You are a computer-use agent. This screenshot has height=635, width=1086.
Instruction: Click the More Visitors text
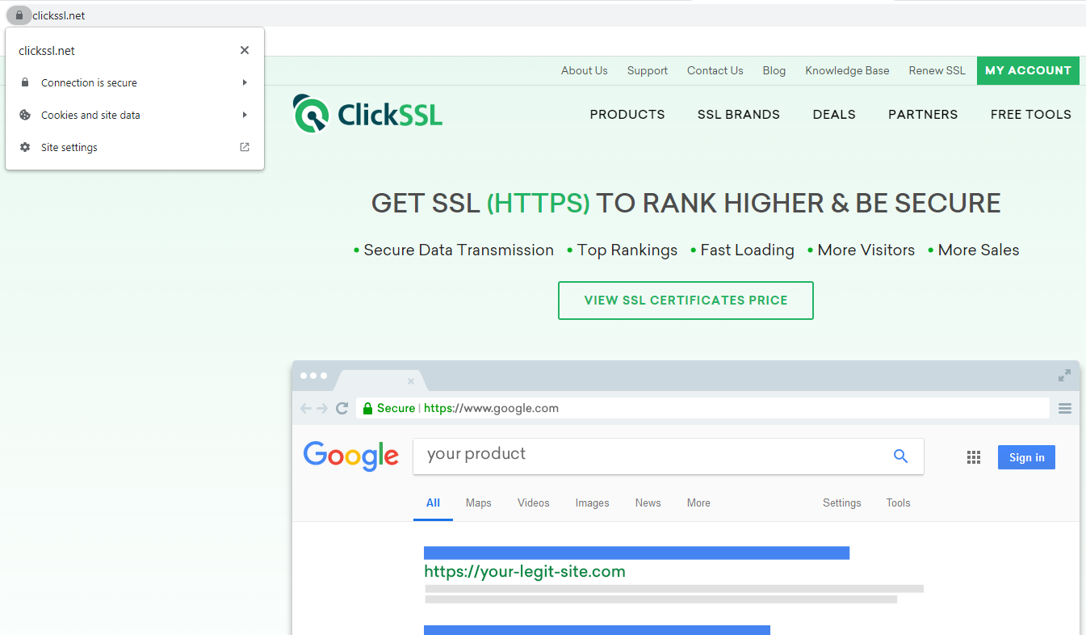coord(866,250)
